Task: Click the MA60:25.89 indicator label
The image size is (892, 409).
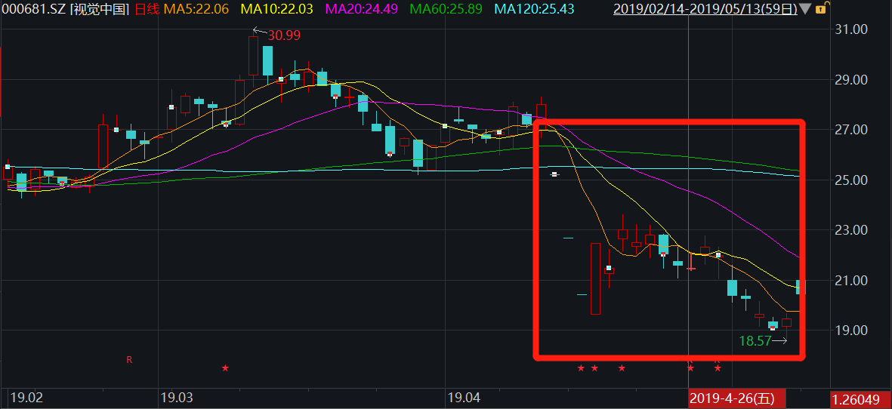Action: click(x=446, y=9)
